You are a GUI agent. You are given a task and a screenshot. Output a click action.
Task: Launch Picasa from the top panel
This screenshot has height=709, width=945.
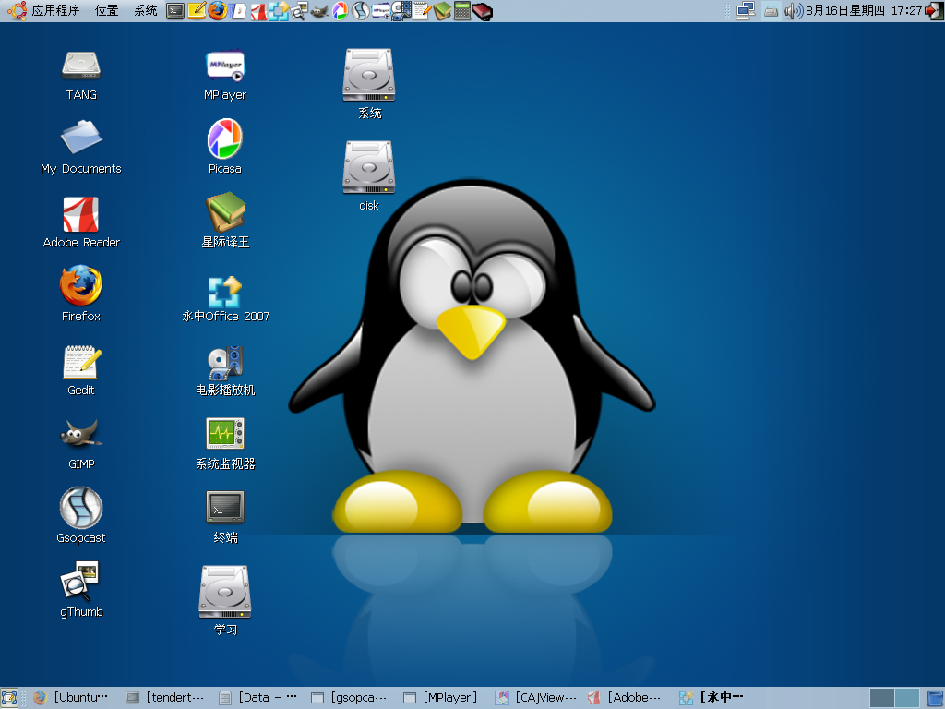tap(341, 11)
